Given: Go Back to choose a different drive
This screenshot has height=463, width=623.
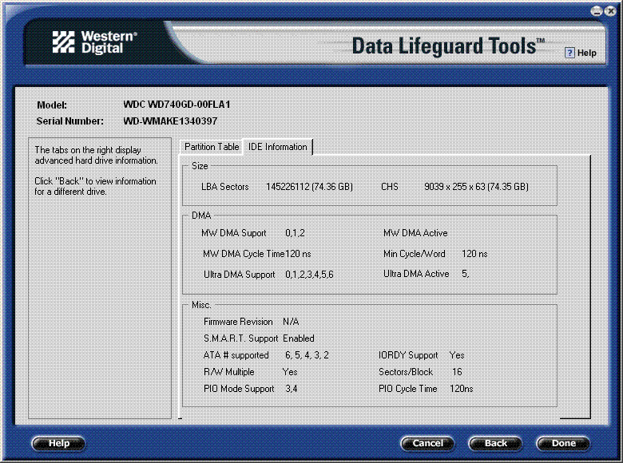Looking at the screenshot, I should click(495, 444).
